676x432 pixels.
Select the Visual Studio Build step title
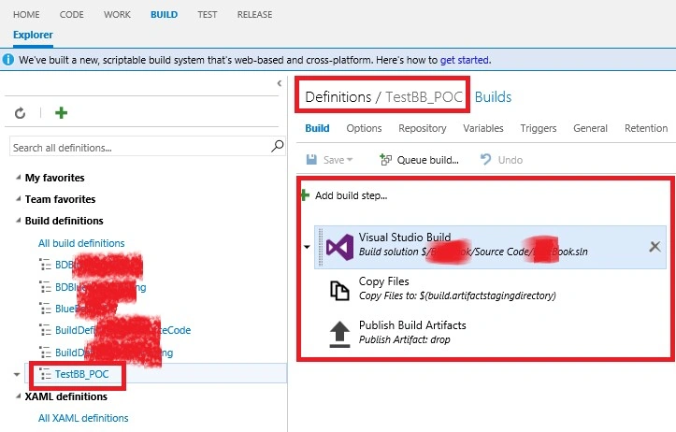(405, 238)
